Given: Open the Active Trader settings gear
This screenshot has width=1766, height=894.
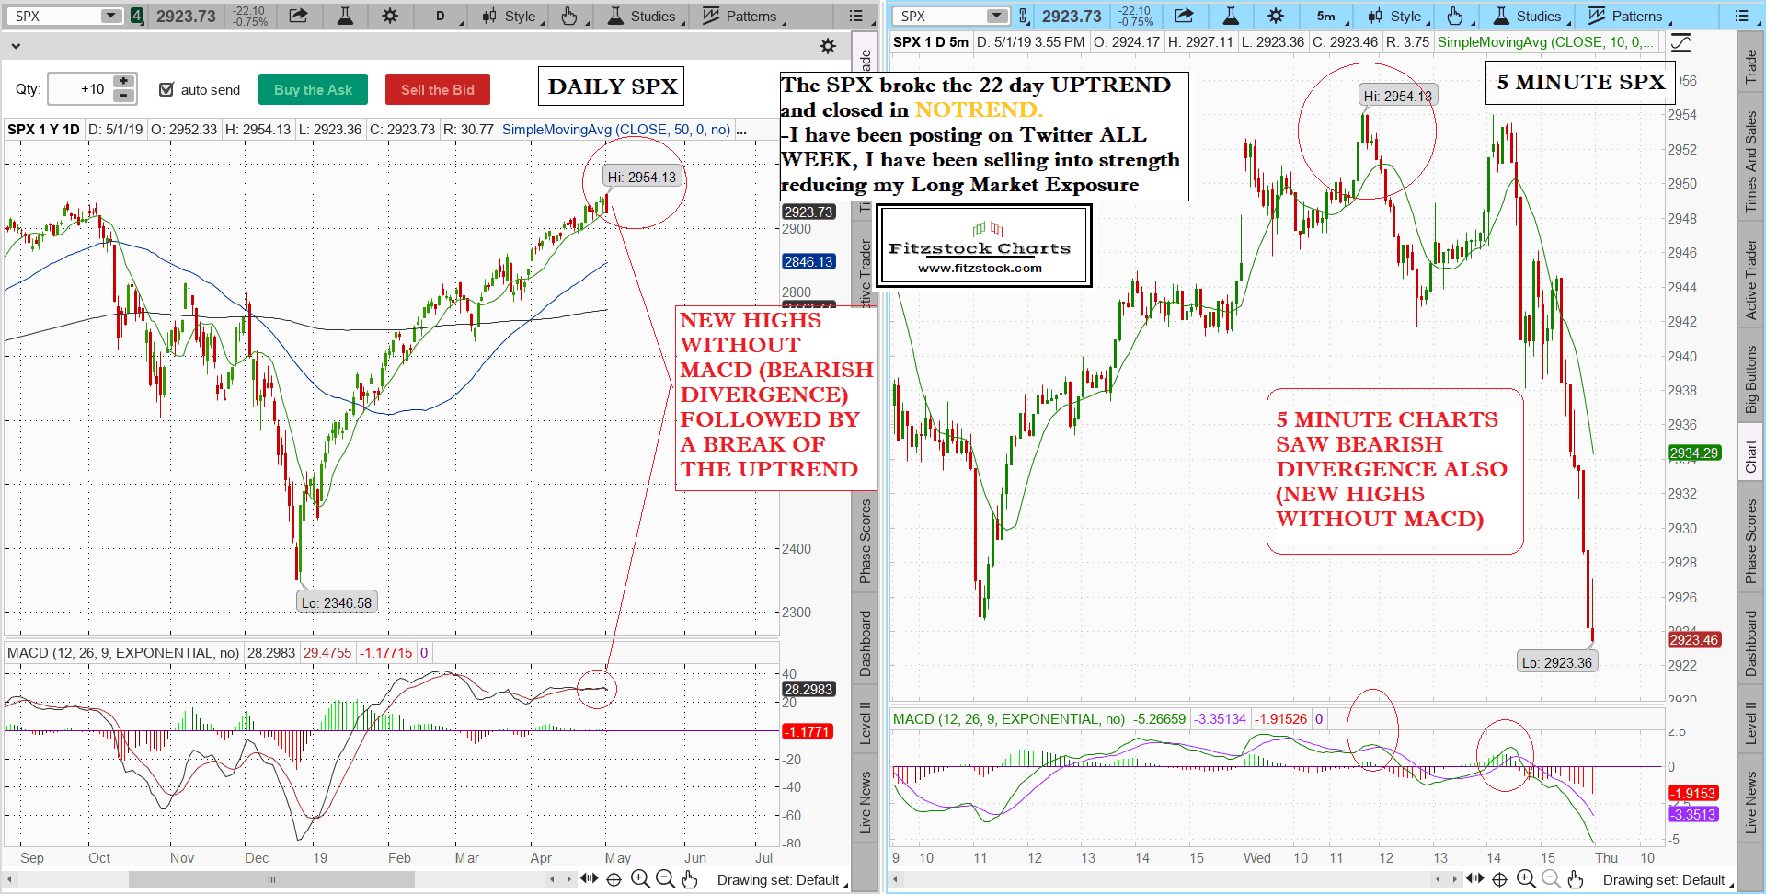Looking at the screenshot, I should pyautogui.click(x=828, y=46).
